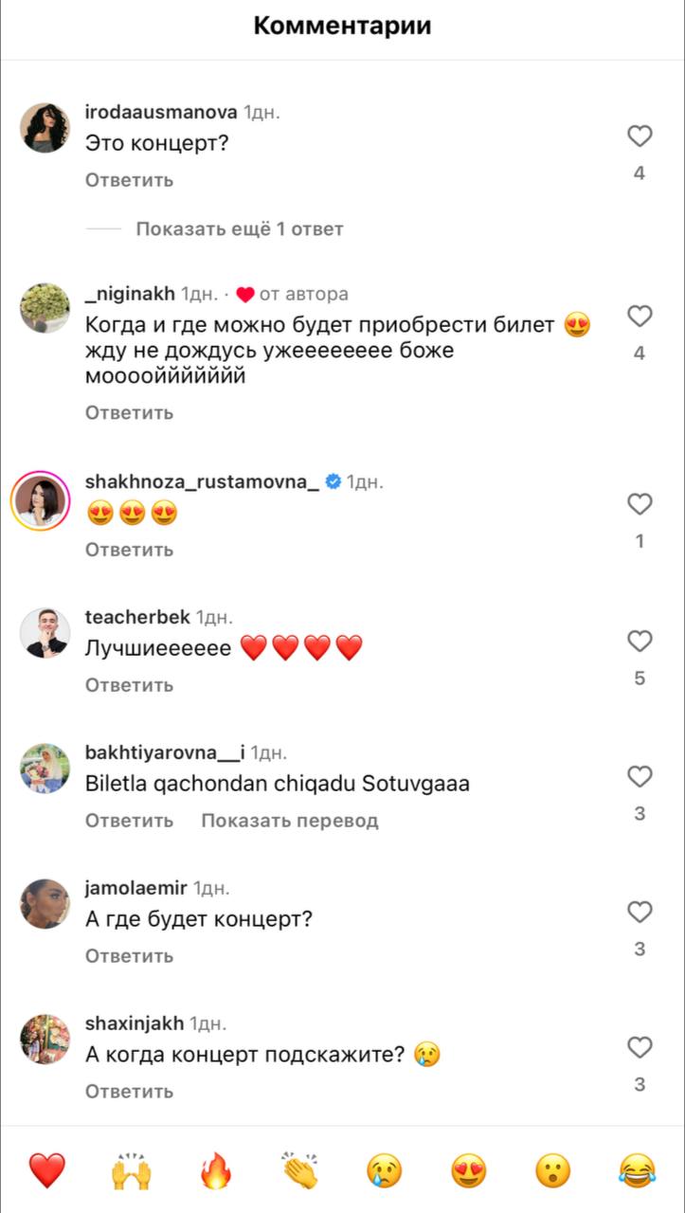Image resolution: width=685 pixels, height=1213 pixels.
Task: Like irodaausmanova's comment
Action: [640, 137]
